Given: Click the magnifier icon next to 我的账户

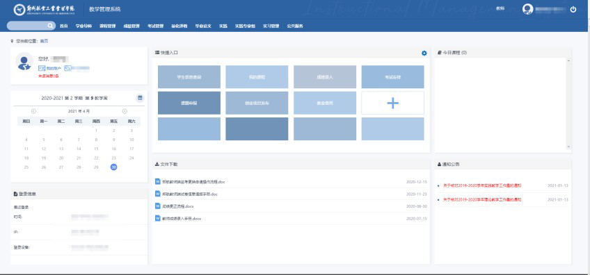Looking at the screenshot, I should (x=67, y=68).
